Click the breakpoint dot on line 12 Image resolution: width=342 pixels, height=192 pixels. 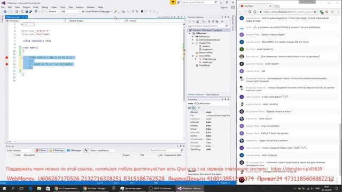[7, 58]
